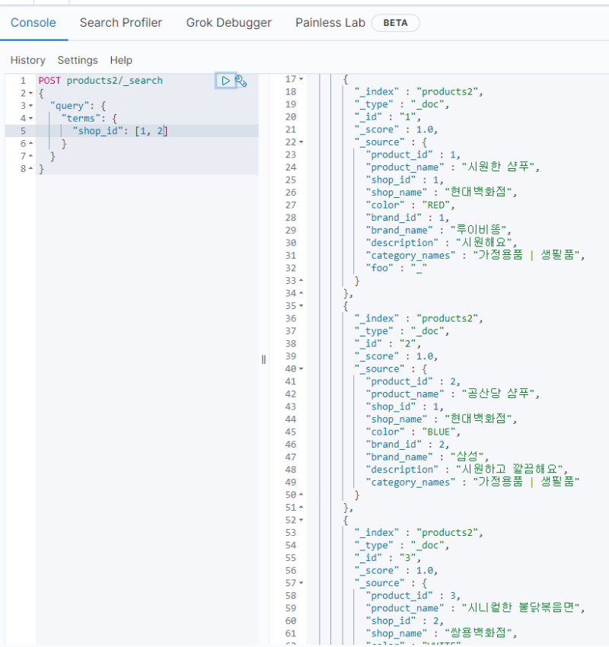Fold the "query" block on line 3
This screenshot has height=647, width=609.
(30, 106)
